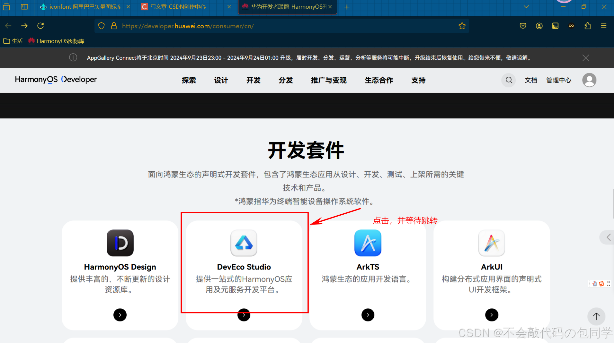This screenshot has width=614, height=343.
Task: Open the 分发 navigation menu
Action: (x=286, y=80)
